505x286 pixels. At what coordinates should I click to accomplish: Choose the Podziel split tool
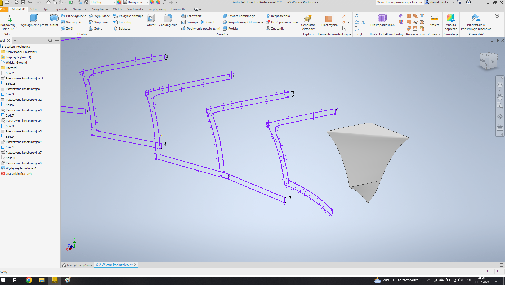click(x=231, y=29)
